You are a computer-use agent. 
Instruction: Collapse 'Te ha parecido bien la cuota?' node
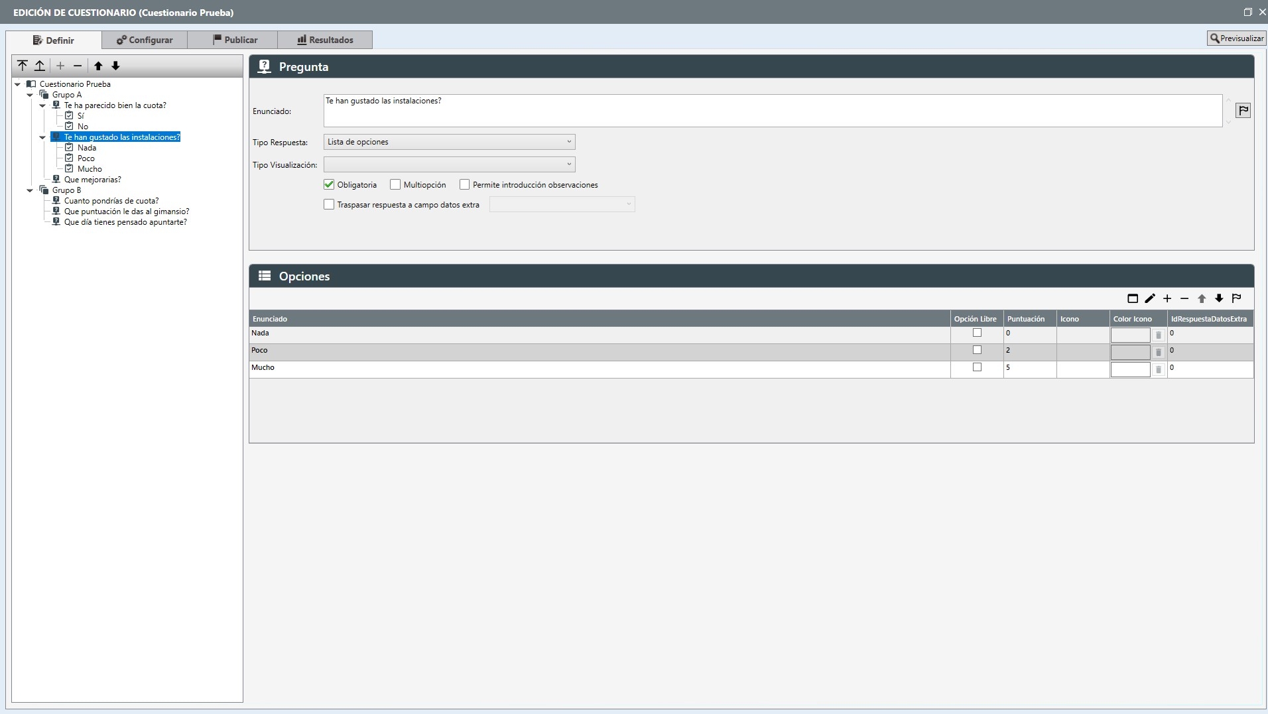click(x=43, y=105)
